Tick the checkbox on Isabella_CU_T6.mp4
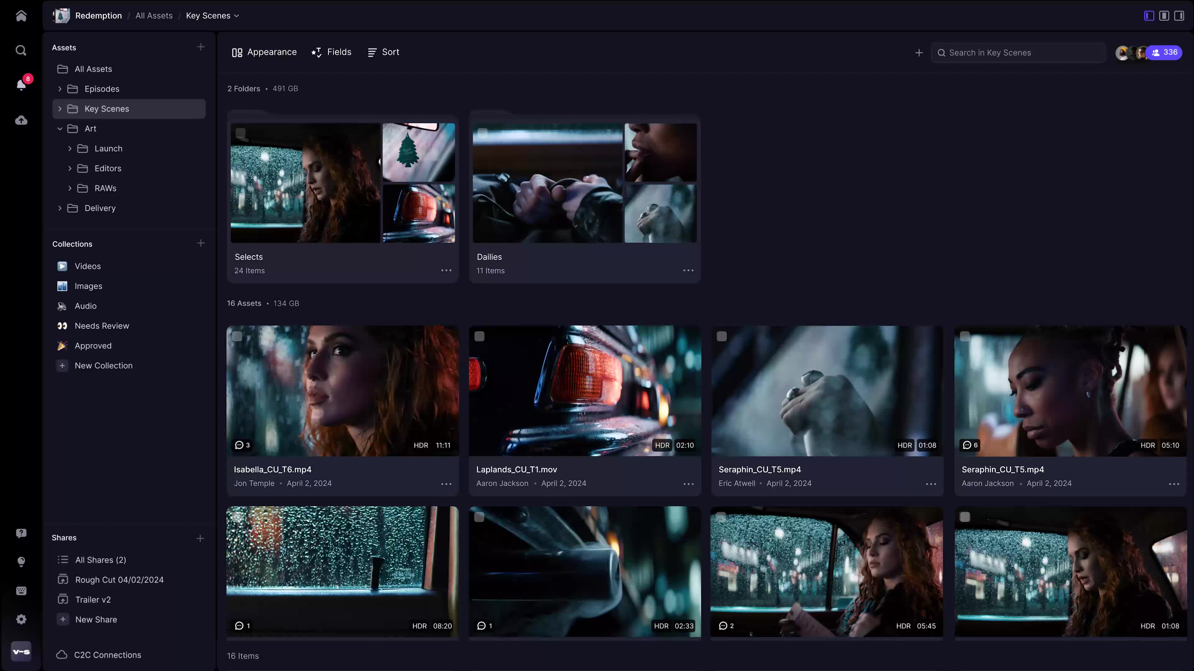The image size is (1194, 671). click(x=237, y=337)
